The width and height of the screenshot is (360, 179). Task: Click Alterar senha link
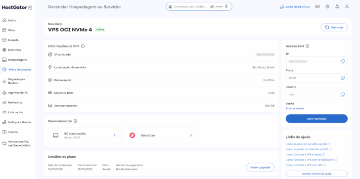pyautogui.click(x=295, y=108)
